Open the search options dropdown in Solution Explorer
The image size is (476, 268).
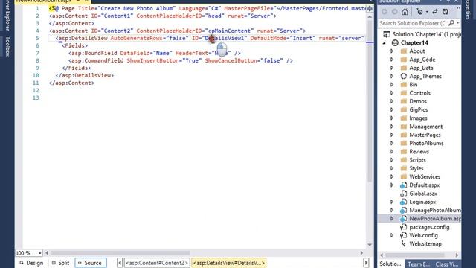458,23
